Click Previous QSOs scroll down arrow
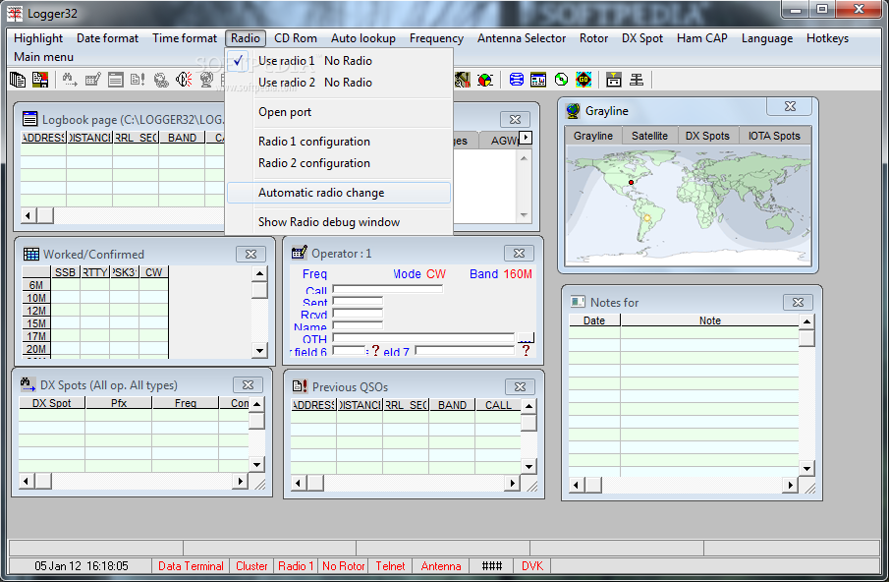 point(528,467)
